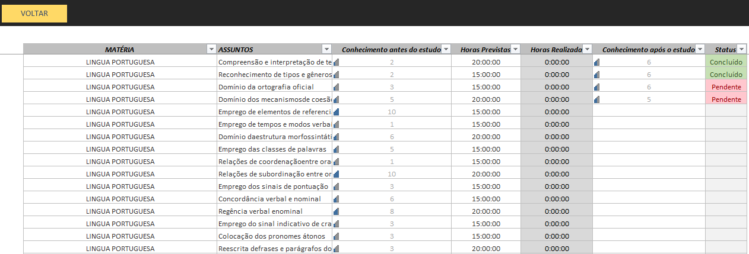The width and height of the screenshot is (749, 254).
Task: Click the bar icon beside Relações de coordenação
Action: click(336, 161)
